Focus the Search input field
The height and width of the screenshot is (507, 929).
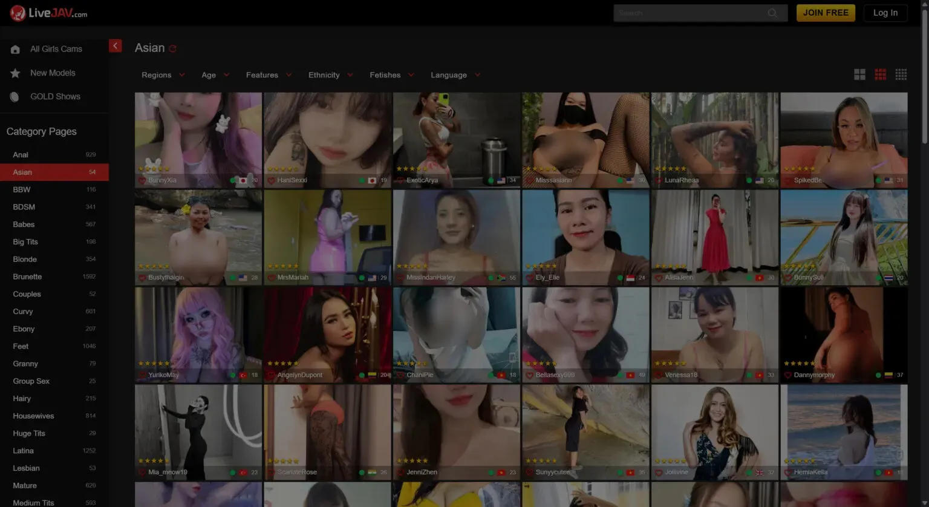coord(689,13)
